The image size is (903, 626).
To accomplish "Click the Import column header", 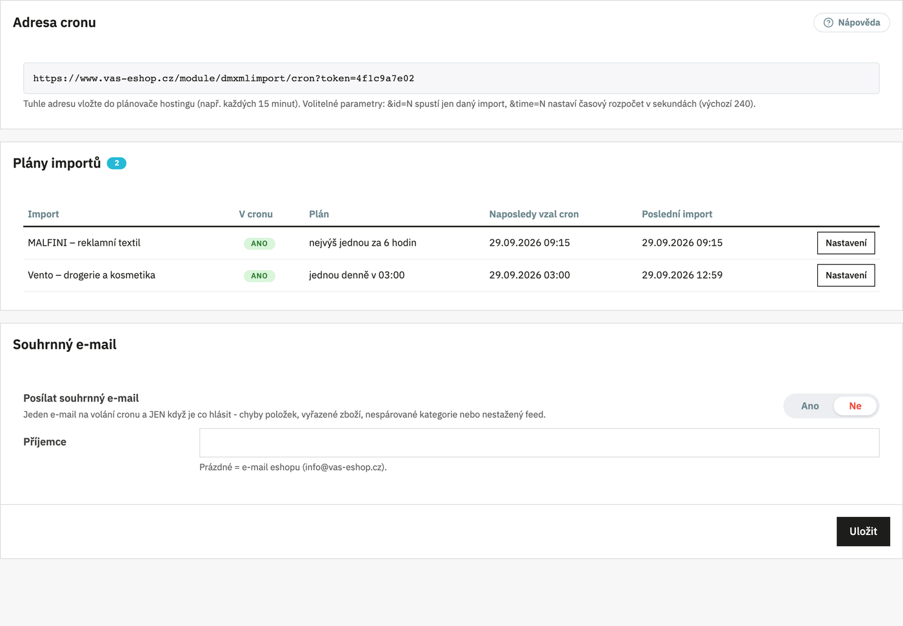I will (x=43, y=214).
